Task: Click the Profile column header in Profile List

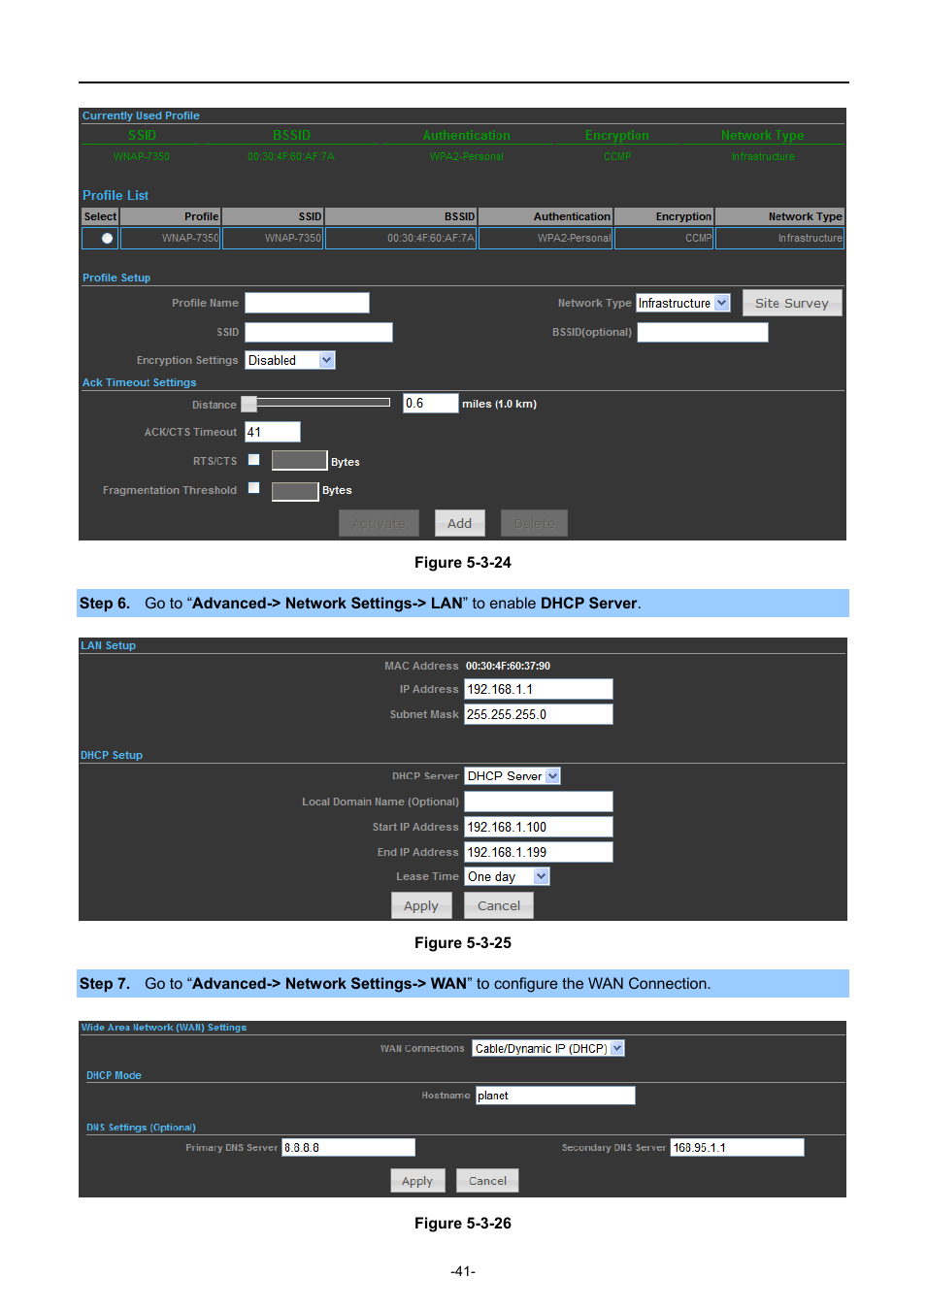Action: (171, 216)
